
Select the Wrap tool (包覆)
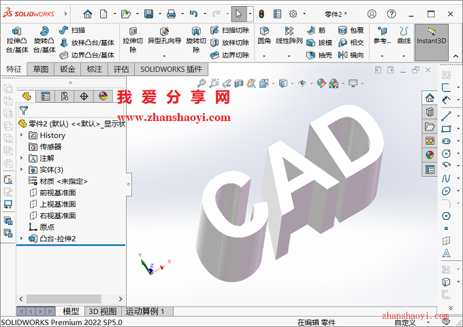click(351, 30)
